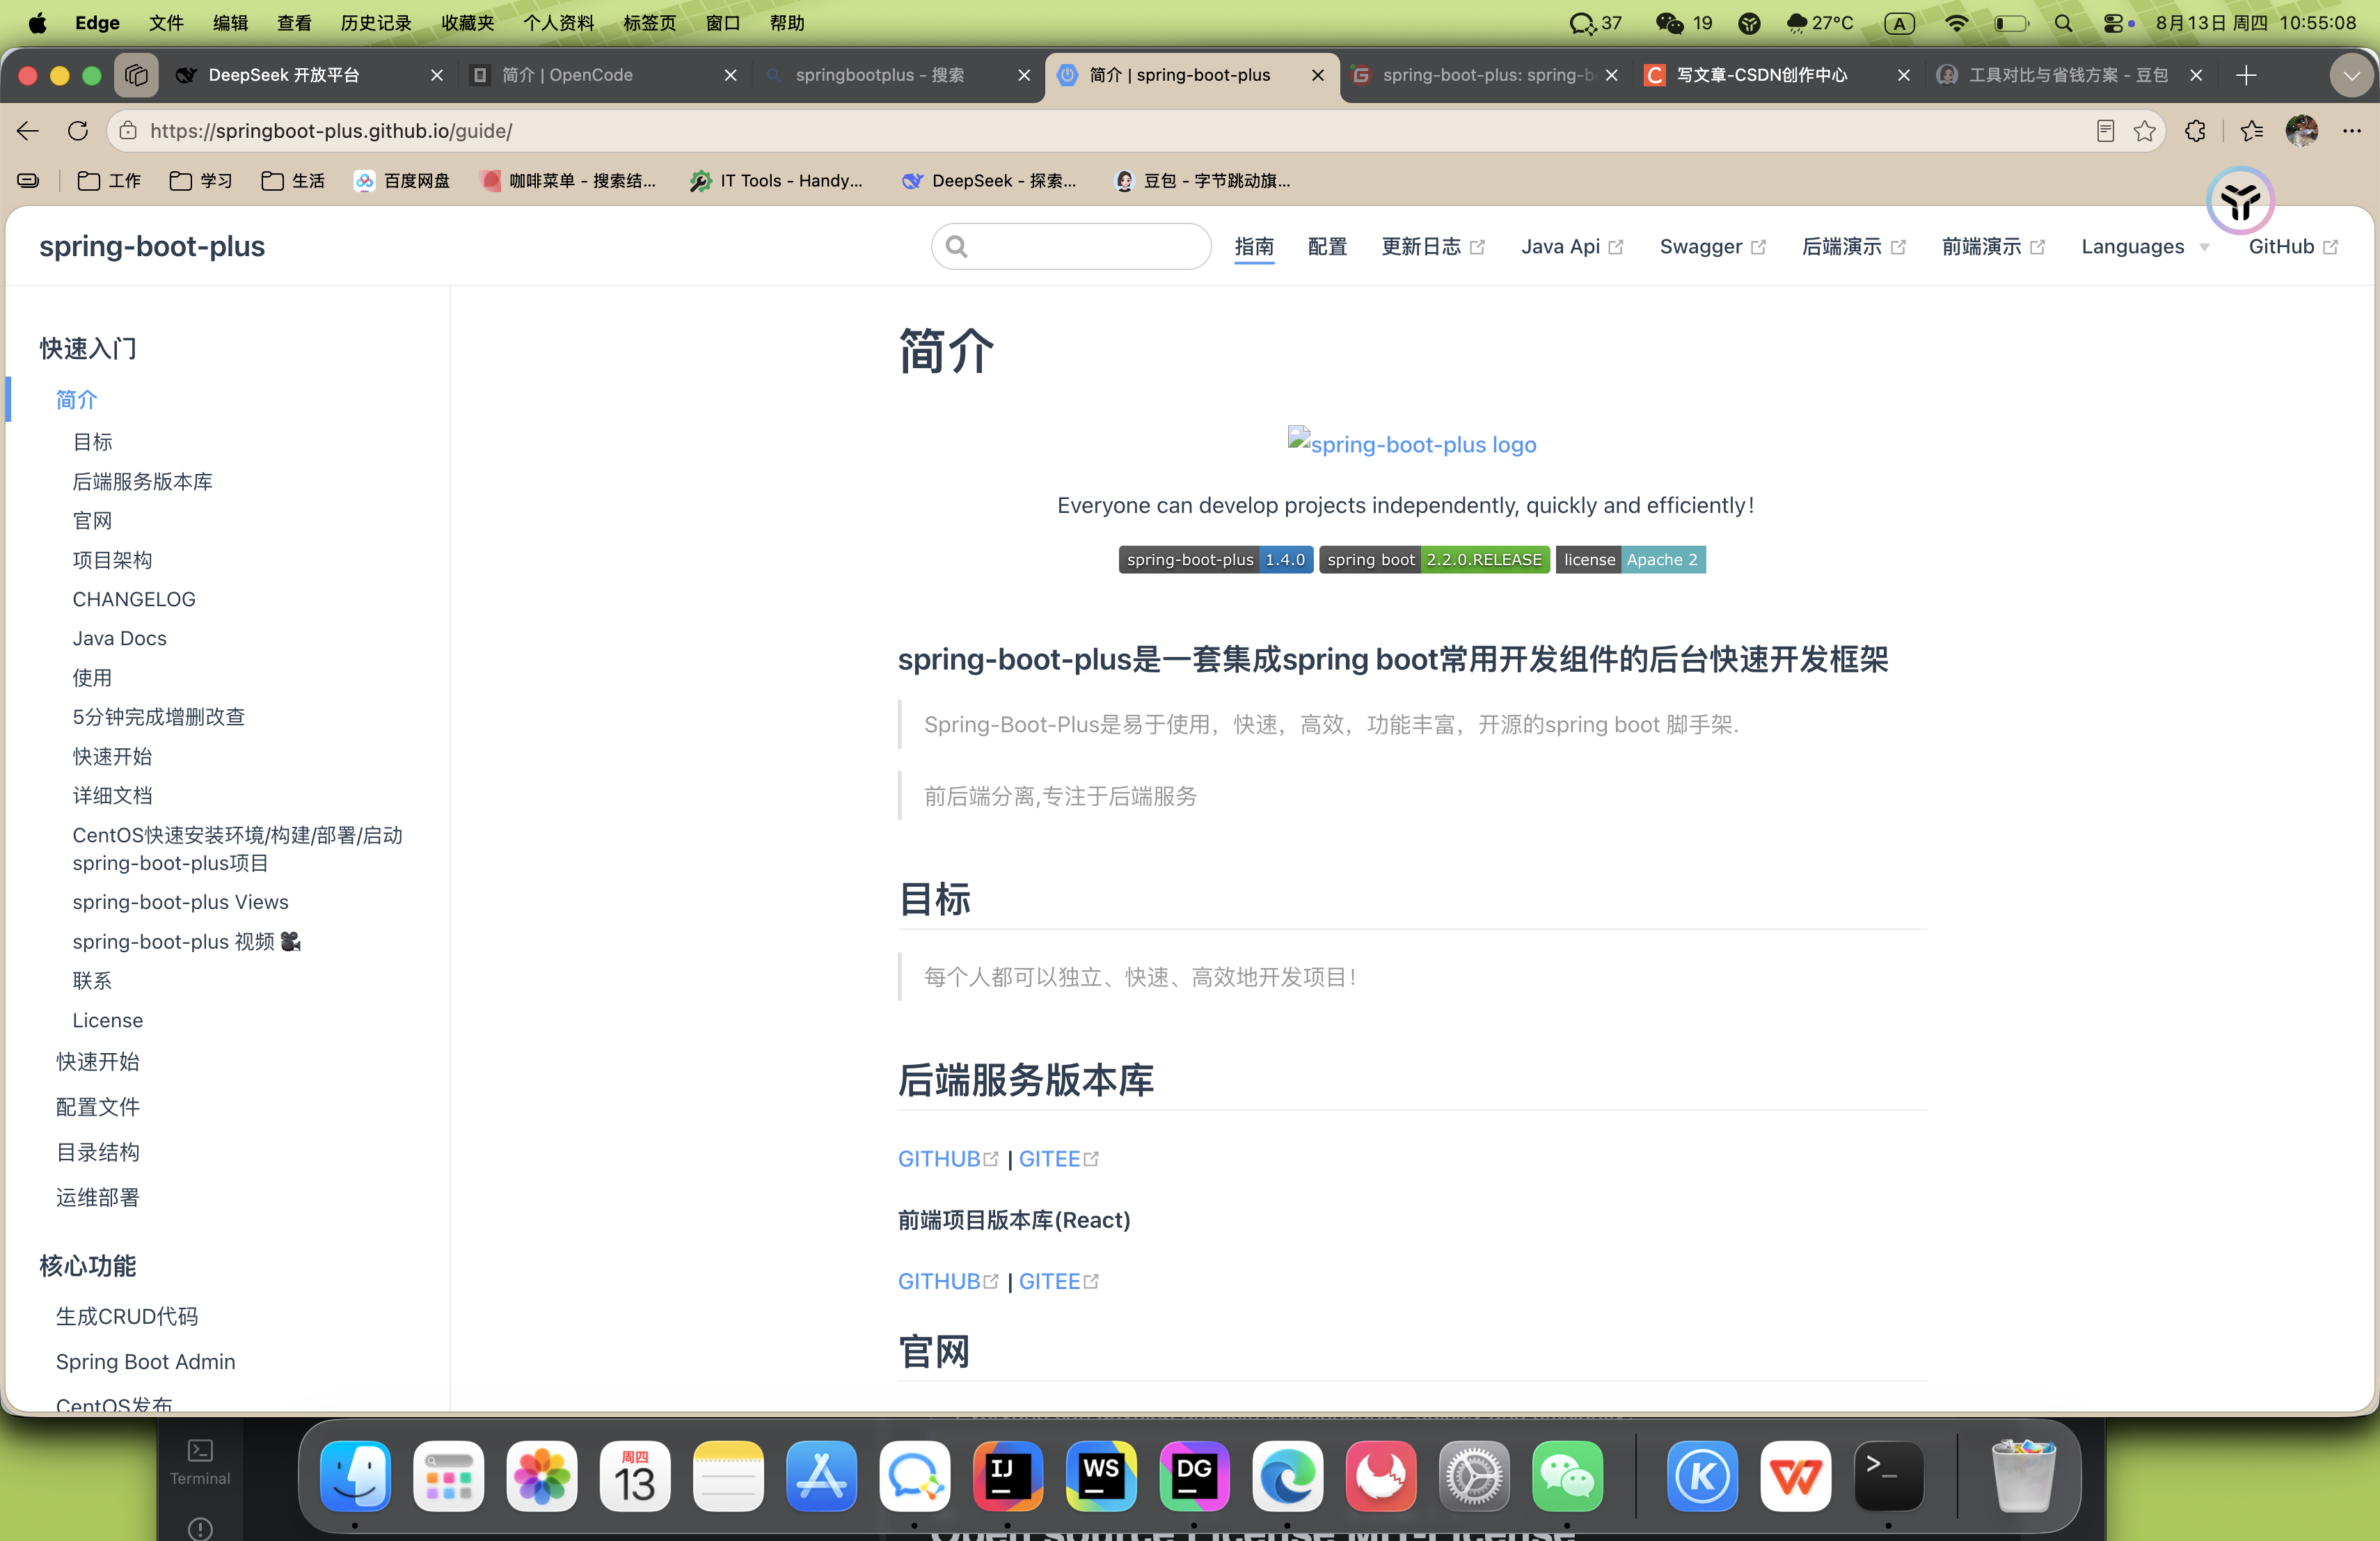Screen dimensions: 2380x1541
Task: Open the Swagger external link
Action: click(x=1712, y=247)
